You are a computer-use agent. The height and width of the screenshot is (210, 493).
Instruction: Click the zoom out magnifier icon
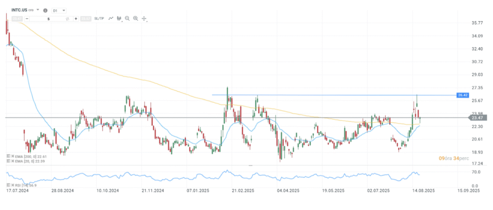click(127, 18)
